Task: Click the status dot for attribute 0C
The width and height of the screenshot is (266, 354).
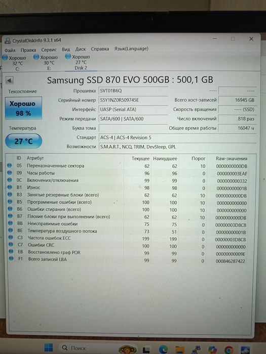Action: [10, 180]
